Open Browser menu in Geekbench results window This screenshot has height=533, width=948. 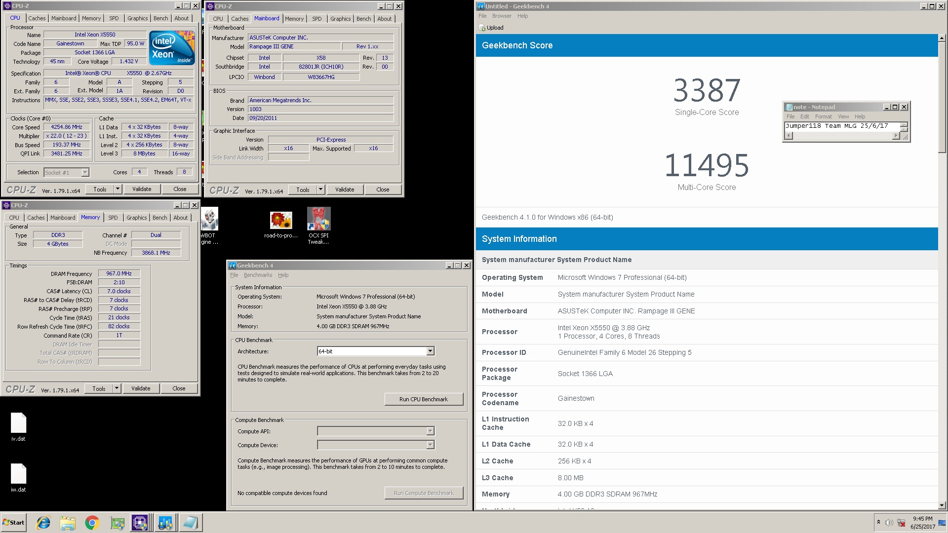click(x=502, y=16)
